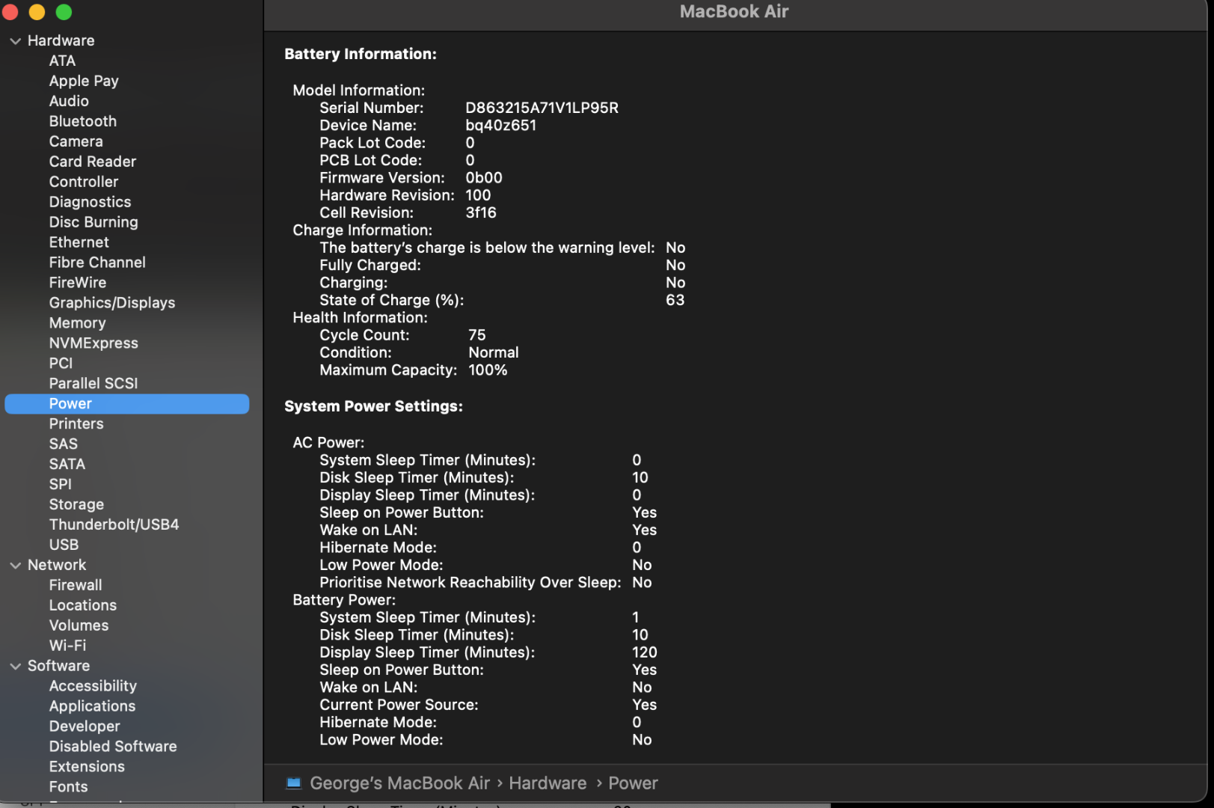Select Bluetooth in the sidebar
Viewport: 1214px width, 808px height.
click(x=83, y=121)
